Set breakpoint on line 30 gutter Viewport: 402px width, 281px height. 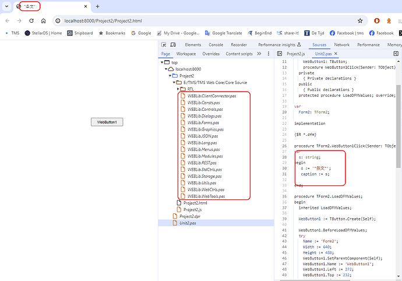(284, 168)
